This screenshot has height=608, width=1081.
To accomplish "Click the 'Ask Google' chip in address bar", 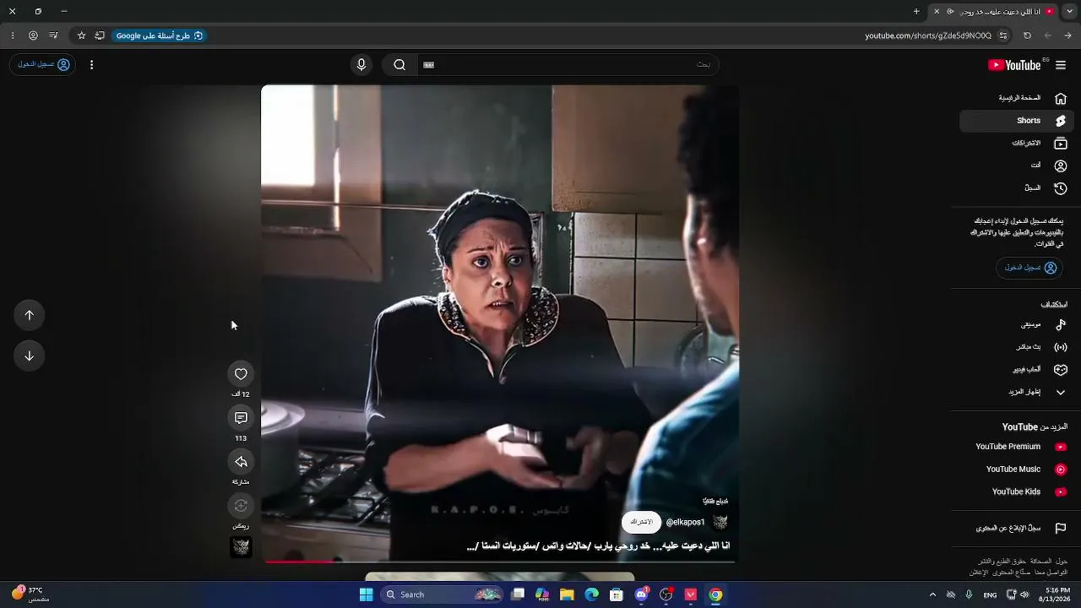I will (x=160, y=35).
